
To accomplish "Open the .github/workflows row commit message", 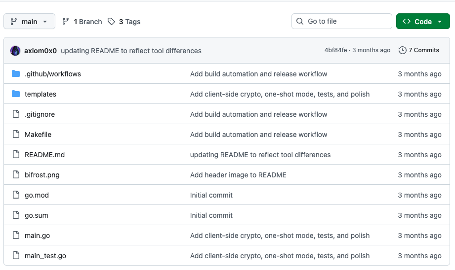I will [x=258, y=74].
